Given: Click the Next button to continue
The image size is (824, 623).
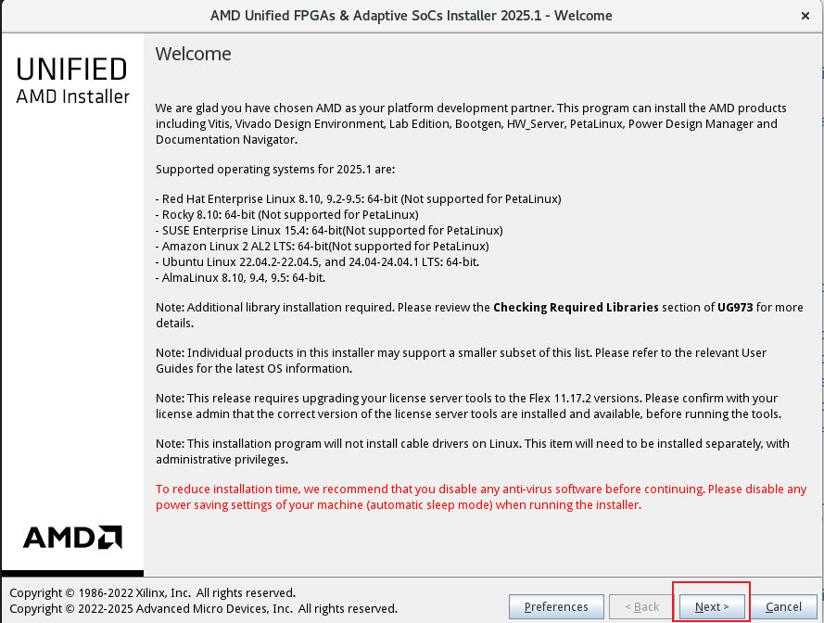Looking at the screenshot, I should [x=711, y=606].
